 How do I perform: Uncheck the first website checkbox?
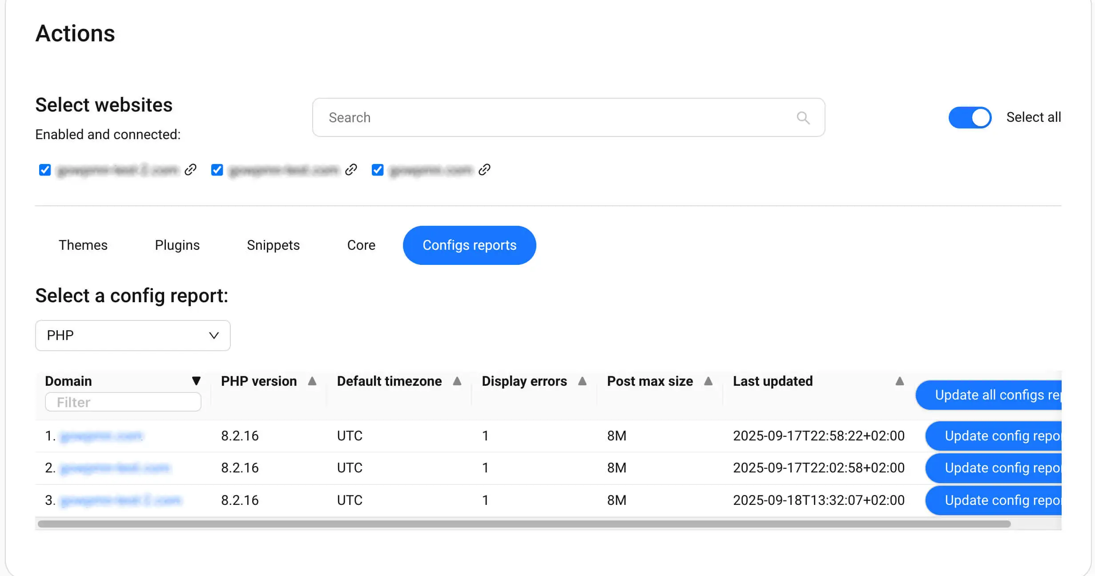[45, 169]
